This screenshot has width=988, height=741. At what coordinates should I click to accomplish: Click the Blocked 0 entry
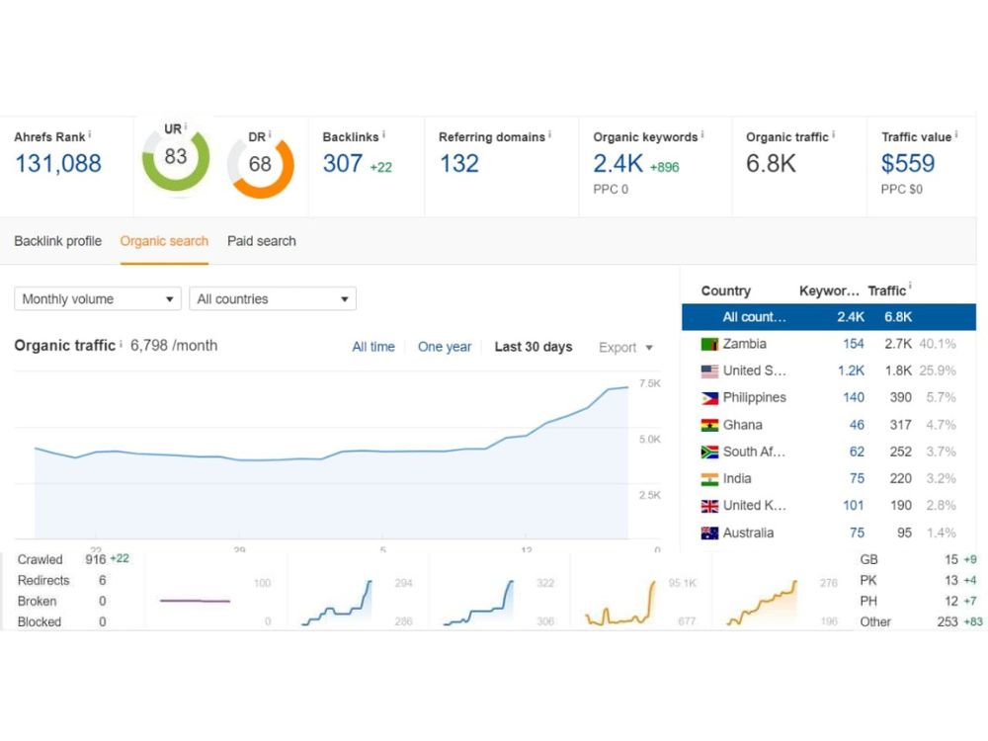pyautogui.click(x=61, y=621)
